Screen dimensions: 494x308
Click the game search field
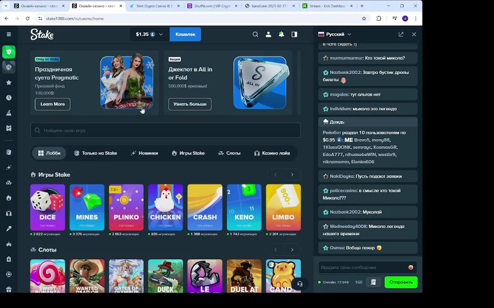[x=166, y=130]
